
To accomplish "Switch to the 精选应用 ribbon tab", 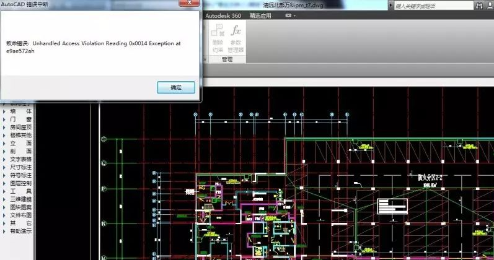I will (x=260, y=15).
